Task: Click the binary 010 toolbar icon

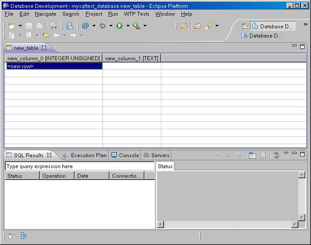Action: [53, 26]
